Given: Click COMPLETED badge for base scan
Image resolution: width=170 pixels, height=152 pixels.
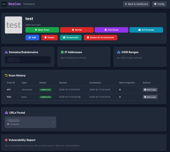Looking at the screenshot, I should coord(45,97).
